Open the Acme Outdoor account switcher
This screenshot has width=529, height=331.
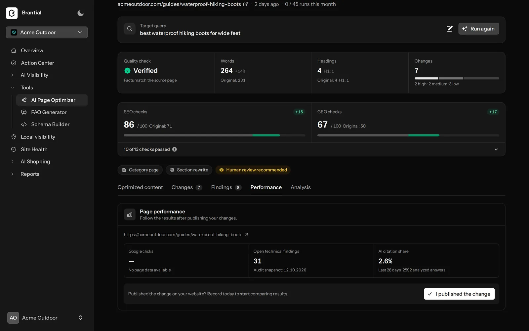point(47,318)
